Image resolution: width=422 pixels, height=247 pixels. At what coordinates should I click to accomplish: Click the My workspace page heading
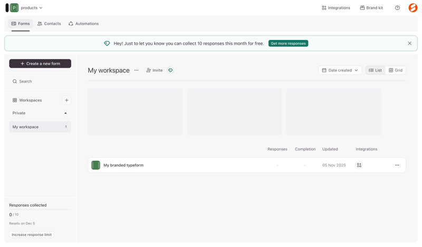pos(109,70)
